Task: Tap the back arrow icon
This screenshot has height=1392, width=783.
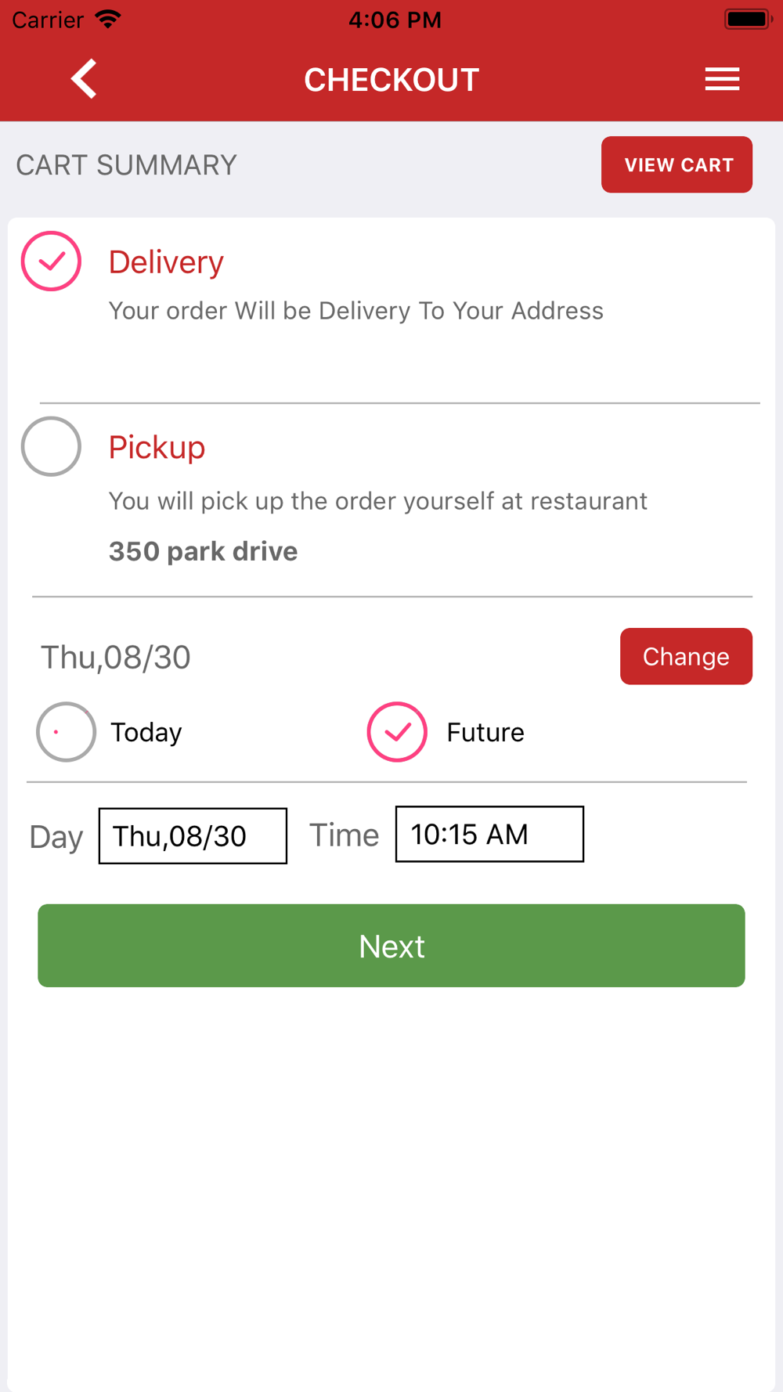Action: click(x=84, y=79)
